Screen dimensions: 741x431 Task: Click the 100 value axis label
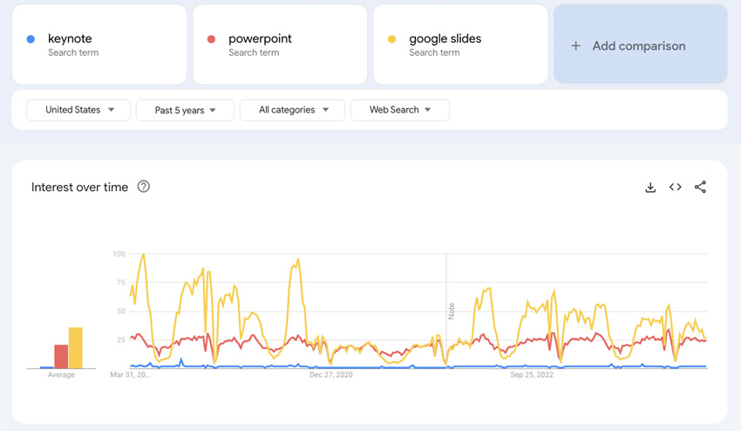click(x=119, y=254)
